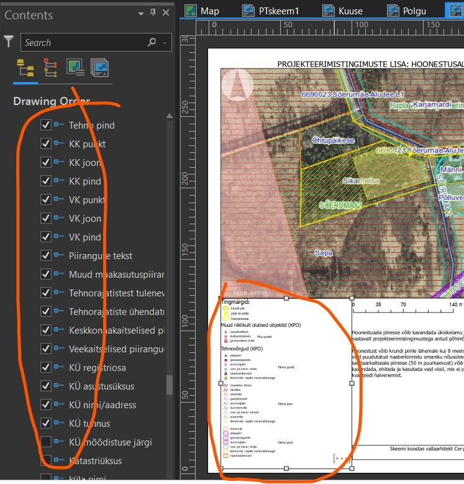The height and width of the screenshot is (484, 464).
Task: Open Contents pane options dropdown arrow
Action: (141, 14)
